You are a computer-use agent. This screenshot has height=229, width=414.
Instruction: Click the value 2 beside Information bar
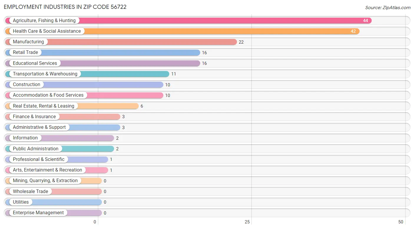[x=117, y=138]
